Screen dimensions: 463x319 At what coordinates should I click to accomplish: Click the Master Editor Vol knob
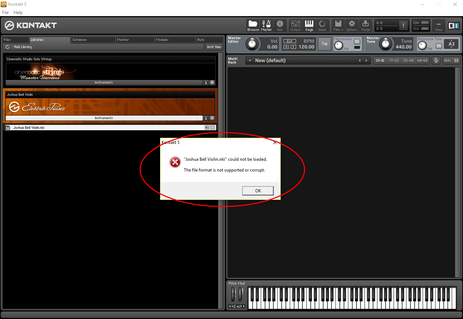pyautogui.click(x=252, y=44)
